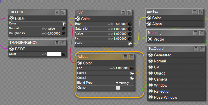The width and height of the screenshot is (208, 105).
Task: Click the HSV Hue input plug
Action: (130, 24)
